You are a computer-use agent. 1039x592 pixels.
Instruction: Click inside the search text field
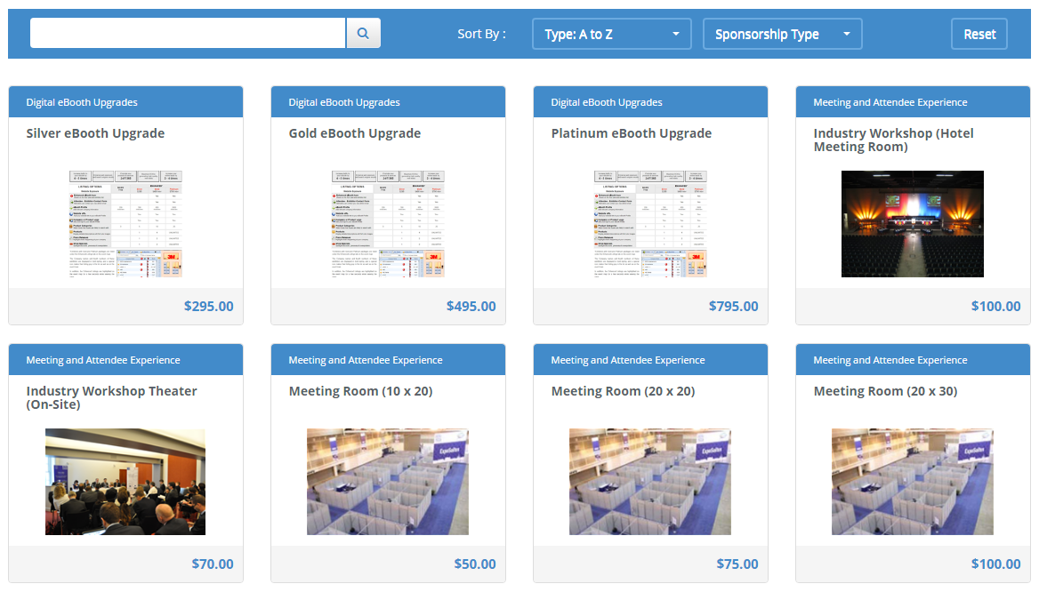(x=188, y=34)
